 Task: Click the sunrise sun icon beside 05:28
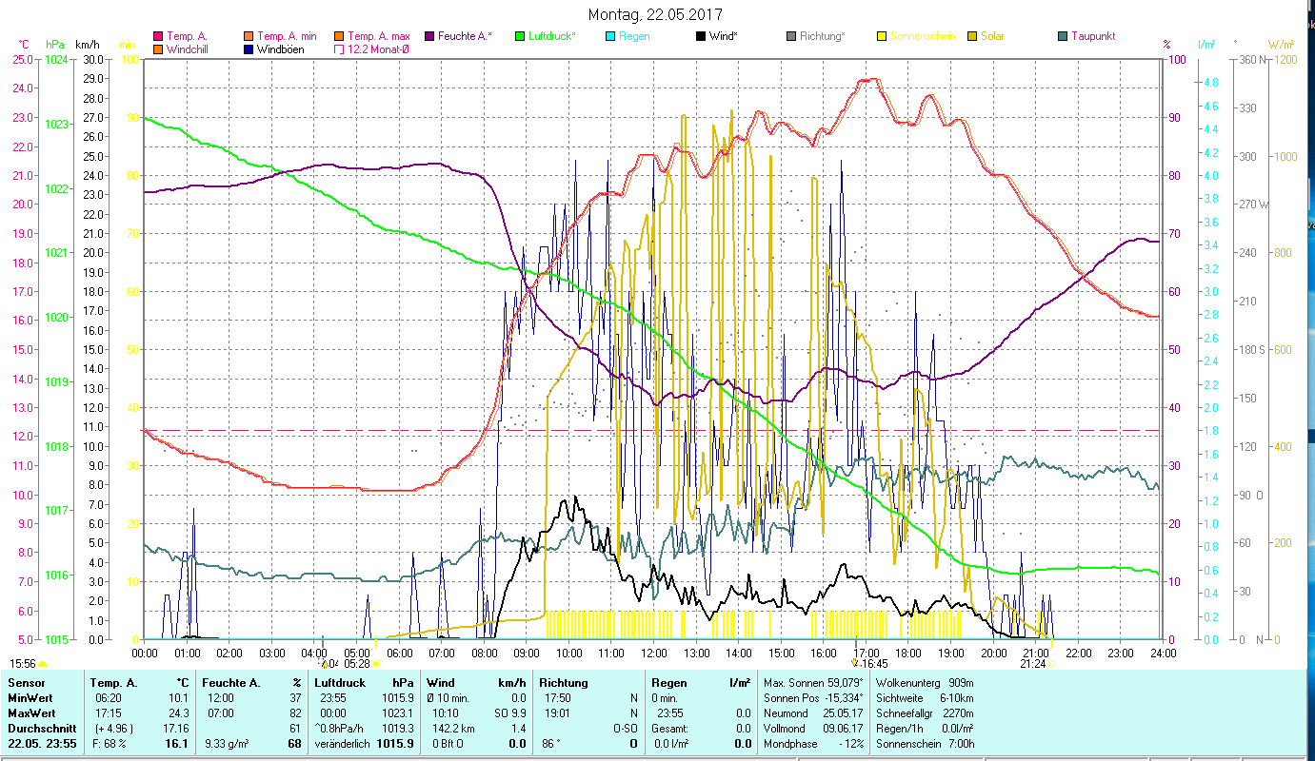point(376,664)
